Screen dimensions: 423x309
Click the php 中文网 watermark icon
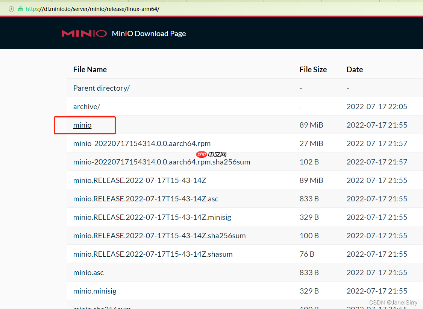202,154
